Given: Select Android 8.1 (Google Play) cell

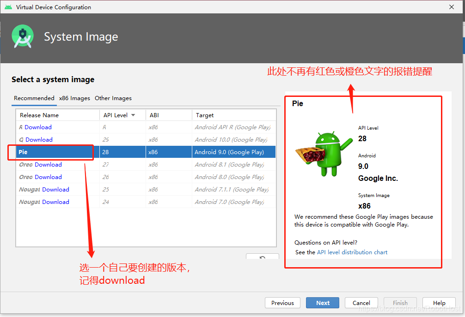Looking at the screenshot, I should point(234,165).
